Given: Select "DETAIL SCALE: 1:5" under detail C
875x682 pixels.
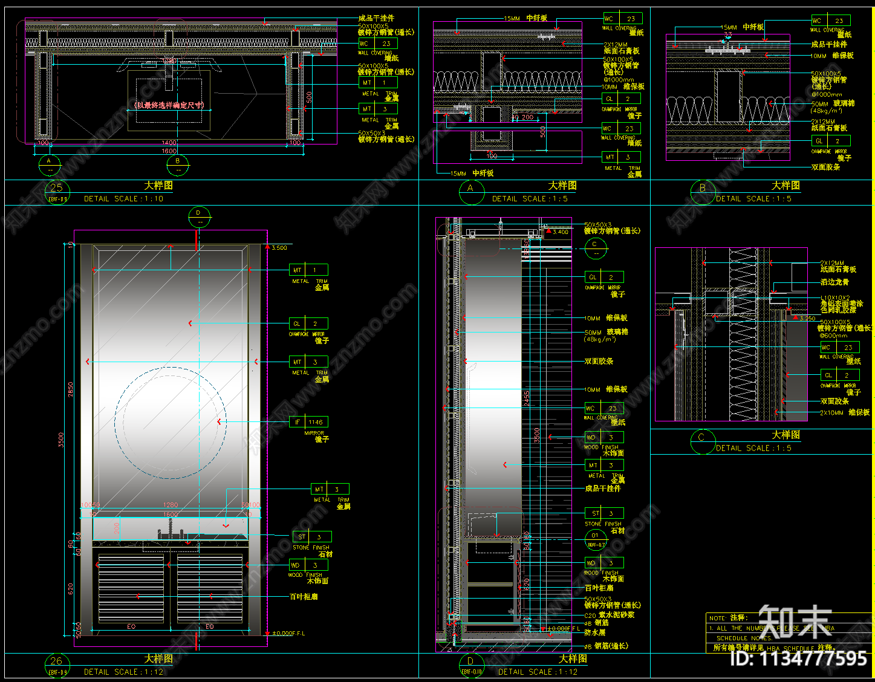Looking at the screenshot, I should (753, 448).
